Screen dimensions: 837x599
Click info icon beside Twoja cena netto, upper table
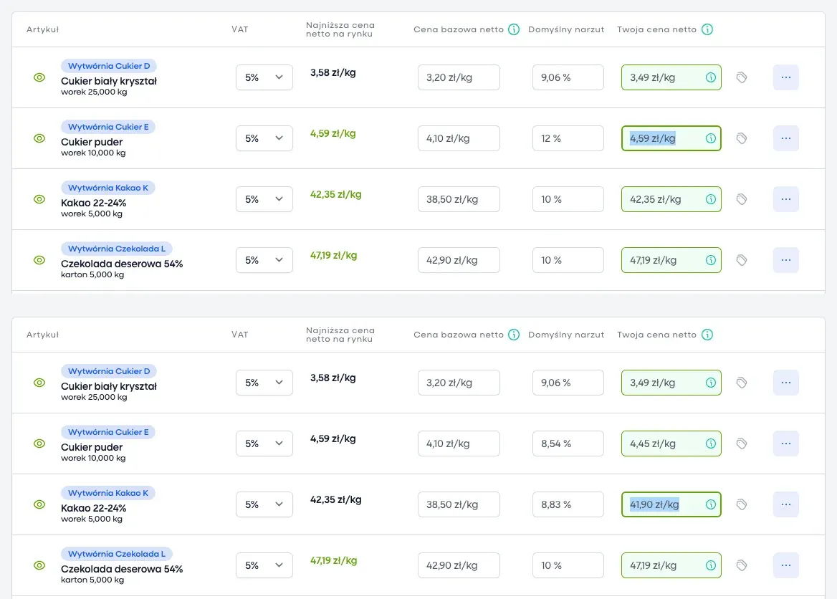[707, 29]
